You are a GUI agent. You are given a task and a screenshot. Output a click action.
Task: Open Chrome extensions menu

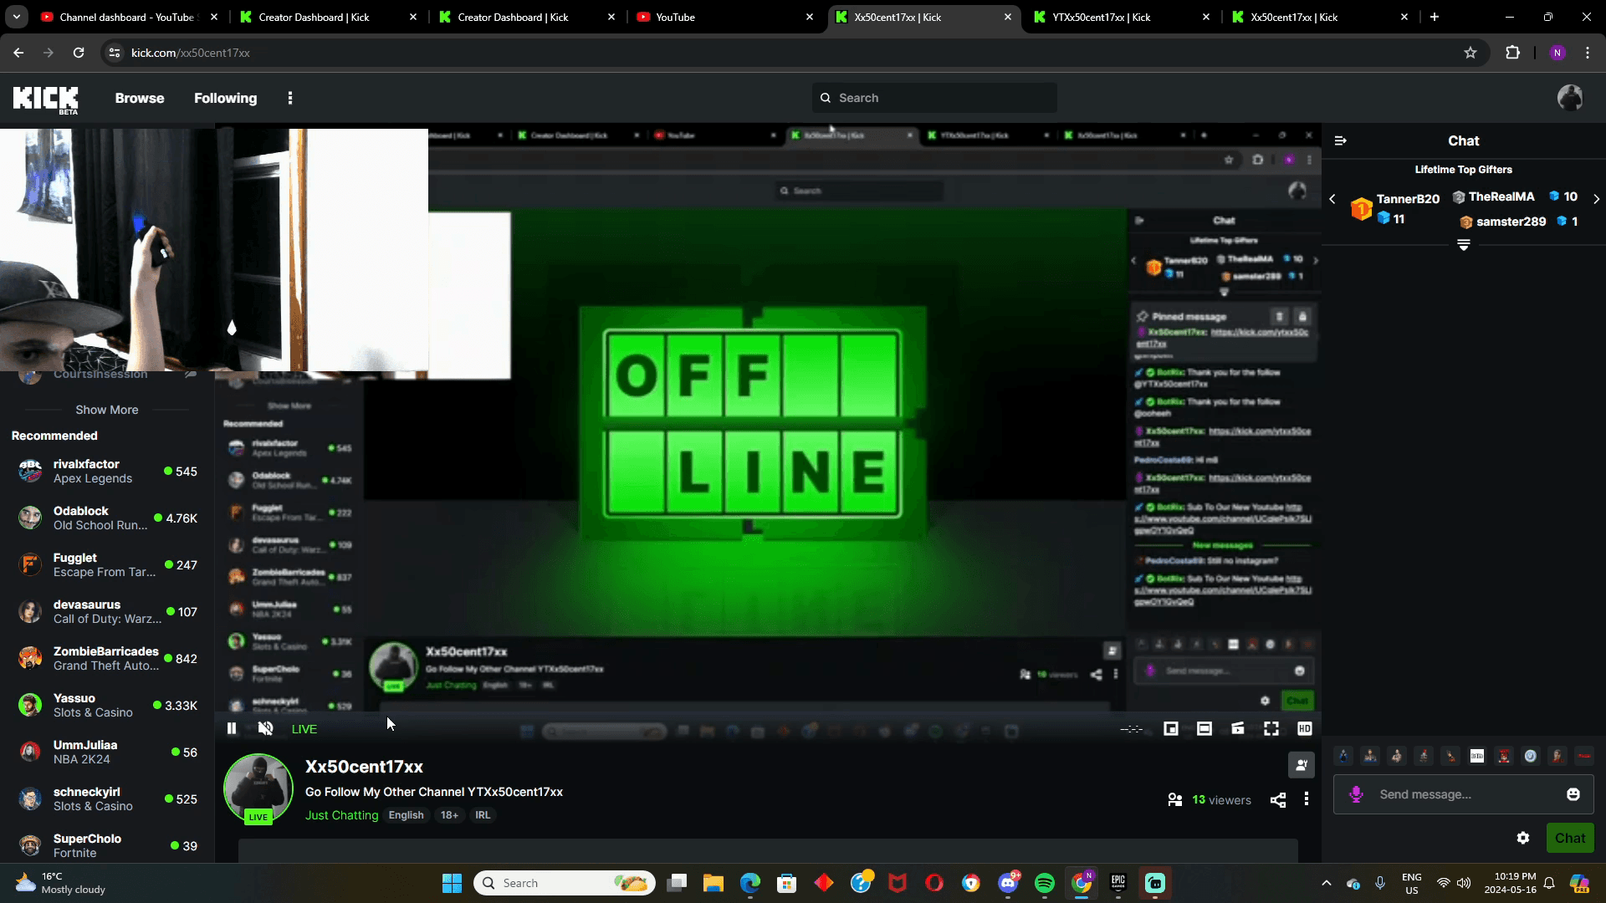[1512, 53]
